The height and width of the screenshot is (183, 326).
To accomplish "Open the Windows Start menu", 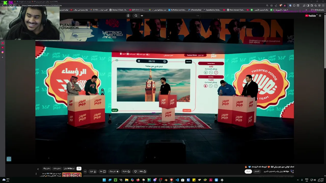I will point(104,180).
